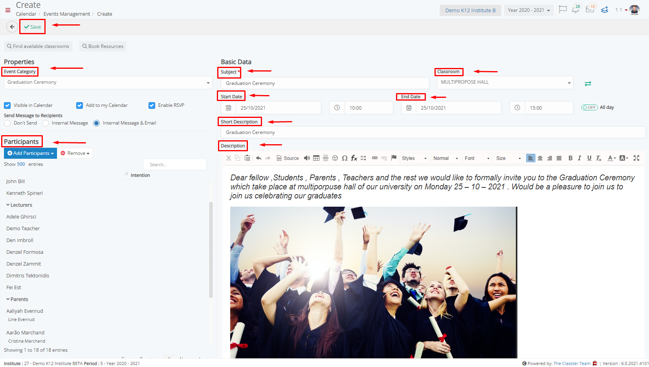649x367 pixels.
Task: Open notifications bell with 28 badge
Action: [576, 9]
